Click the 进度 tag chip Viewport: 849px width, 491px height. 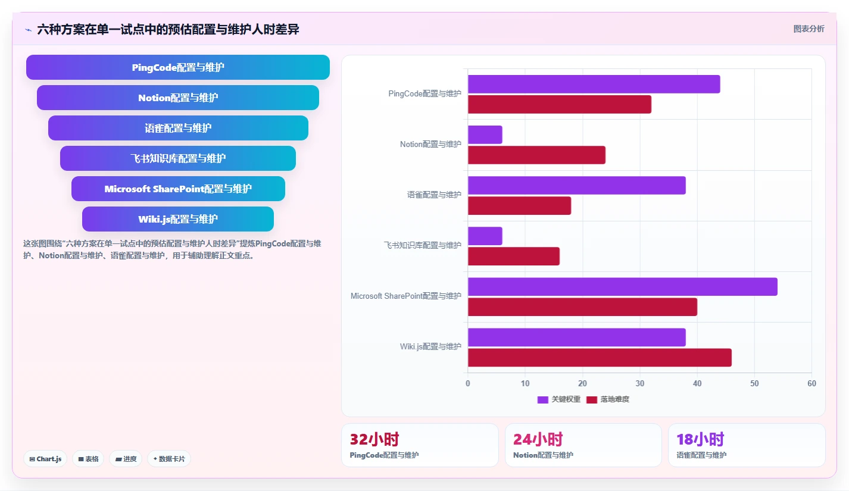pyautogui.click(x=126, y=459)
